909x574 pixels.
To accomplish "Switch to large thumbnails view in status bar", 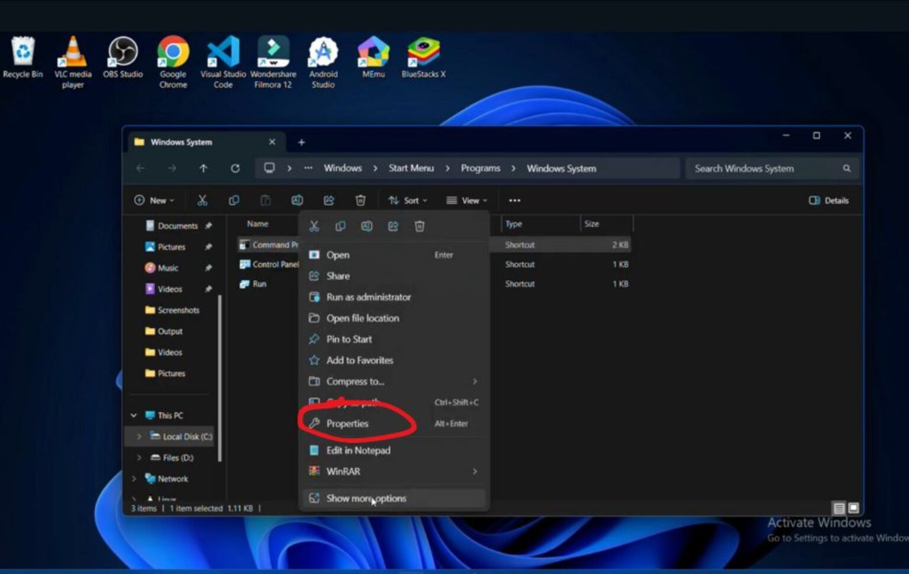I will pyautogui.click(x=853, y=508).
